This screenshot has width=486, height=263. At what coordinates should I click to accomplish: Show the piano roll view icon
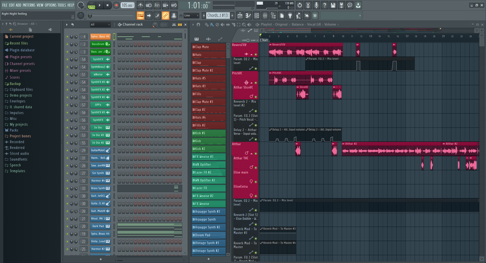(248, 16)
